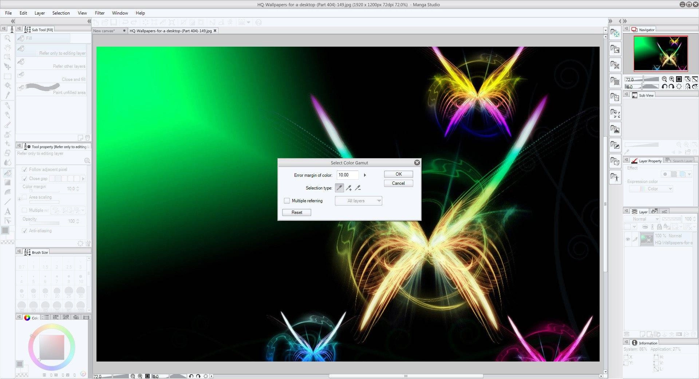Toggle the Close gap checkbox
699x379 pixels.
(25, 179)
